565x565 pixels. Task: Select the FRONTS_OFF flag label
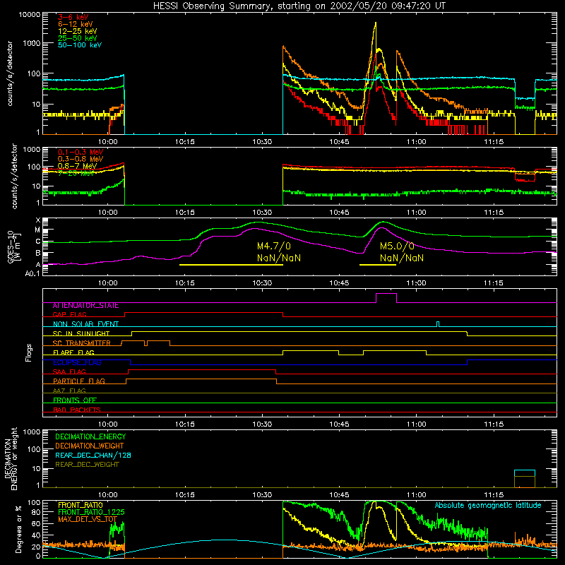75,400
